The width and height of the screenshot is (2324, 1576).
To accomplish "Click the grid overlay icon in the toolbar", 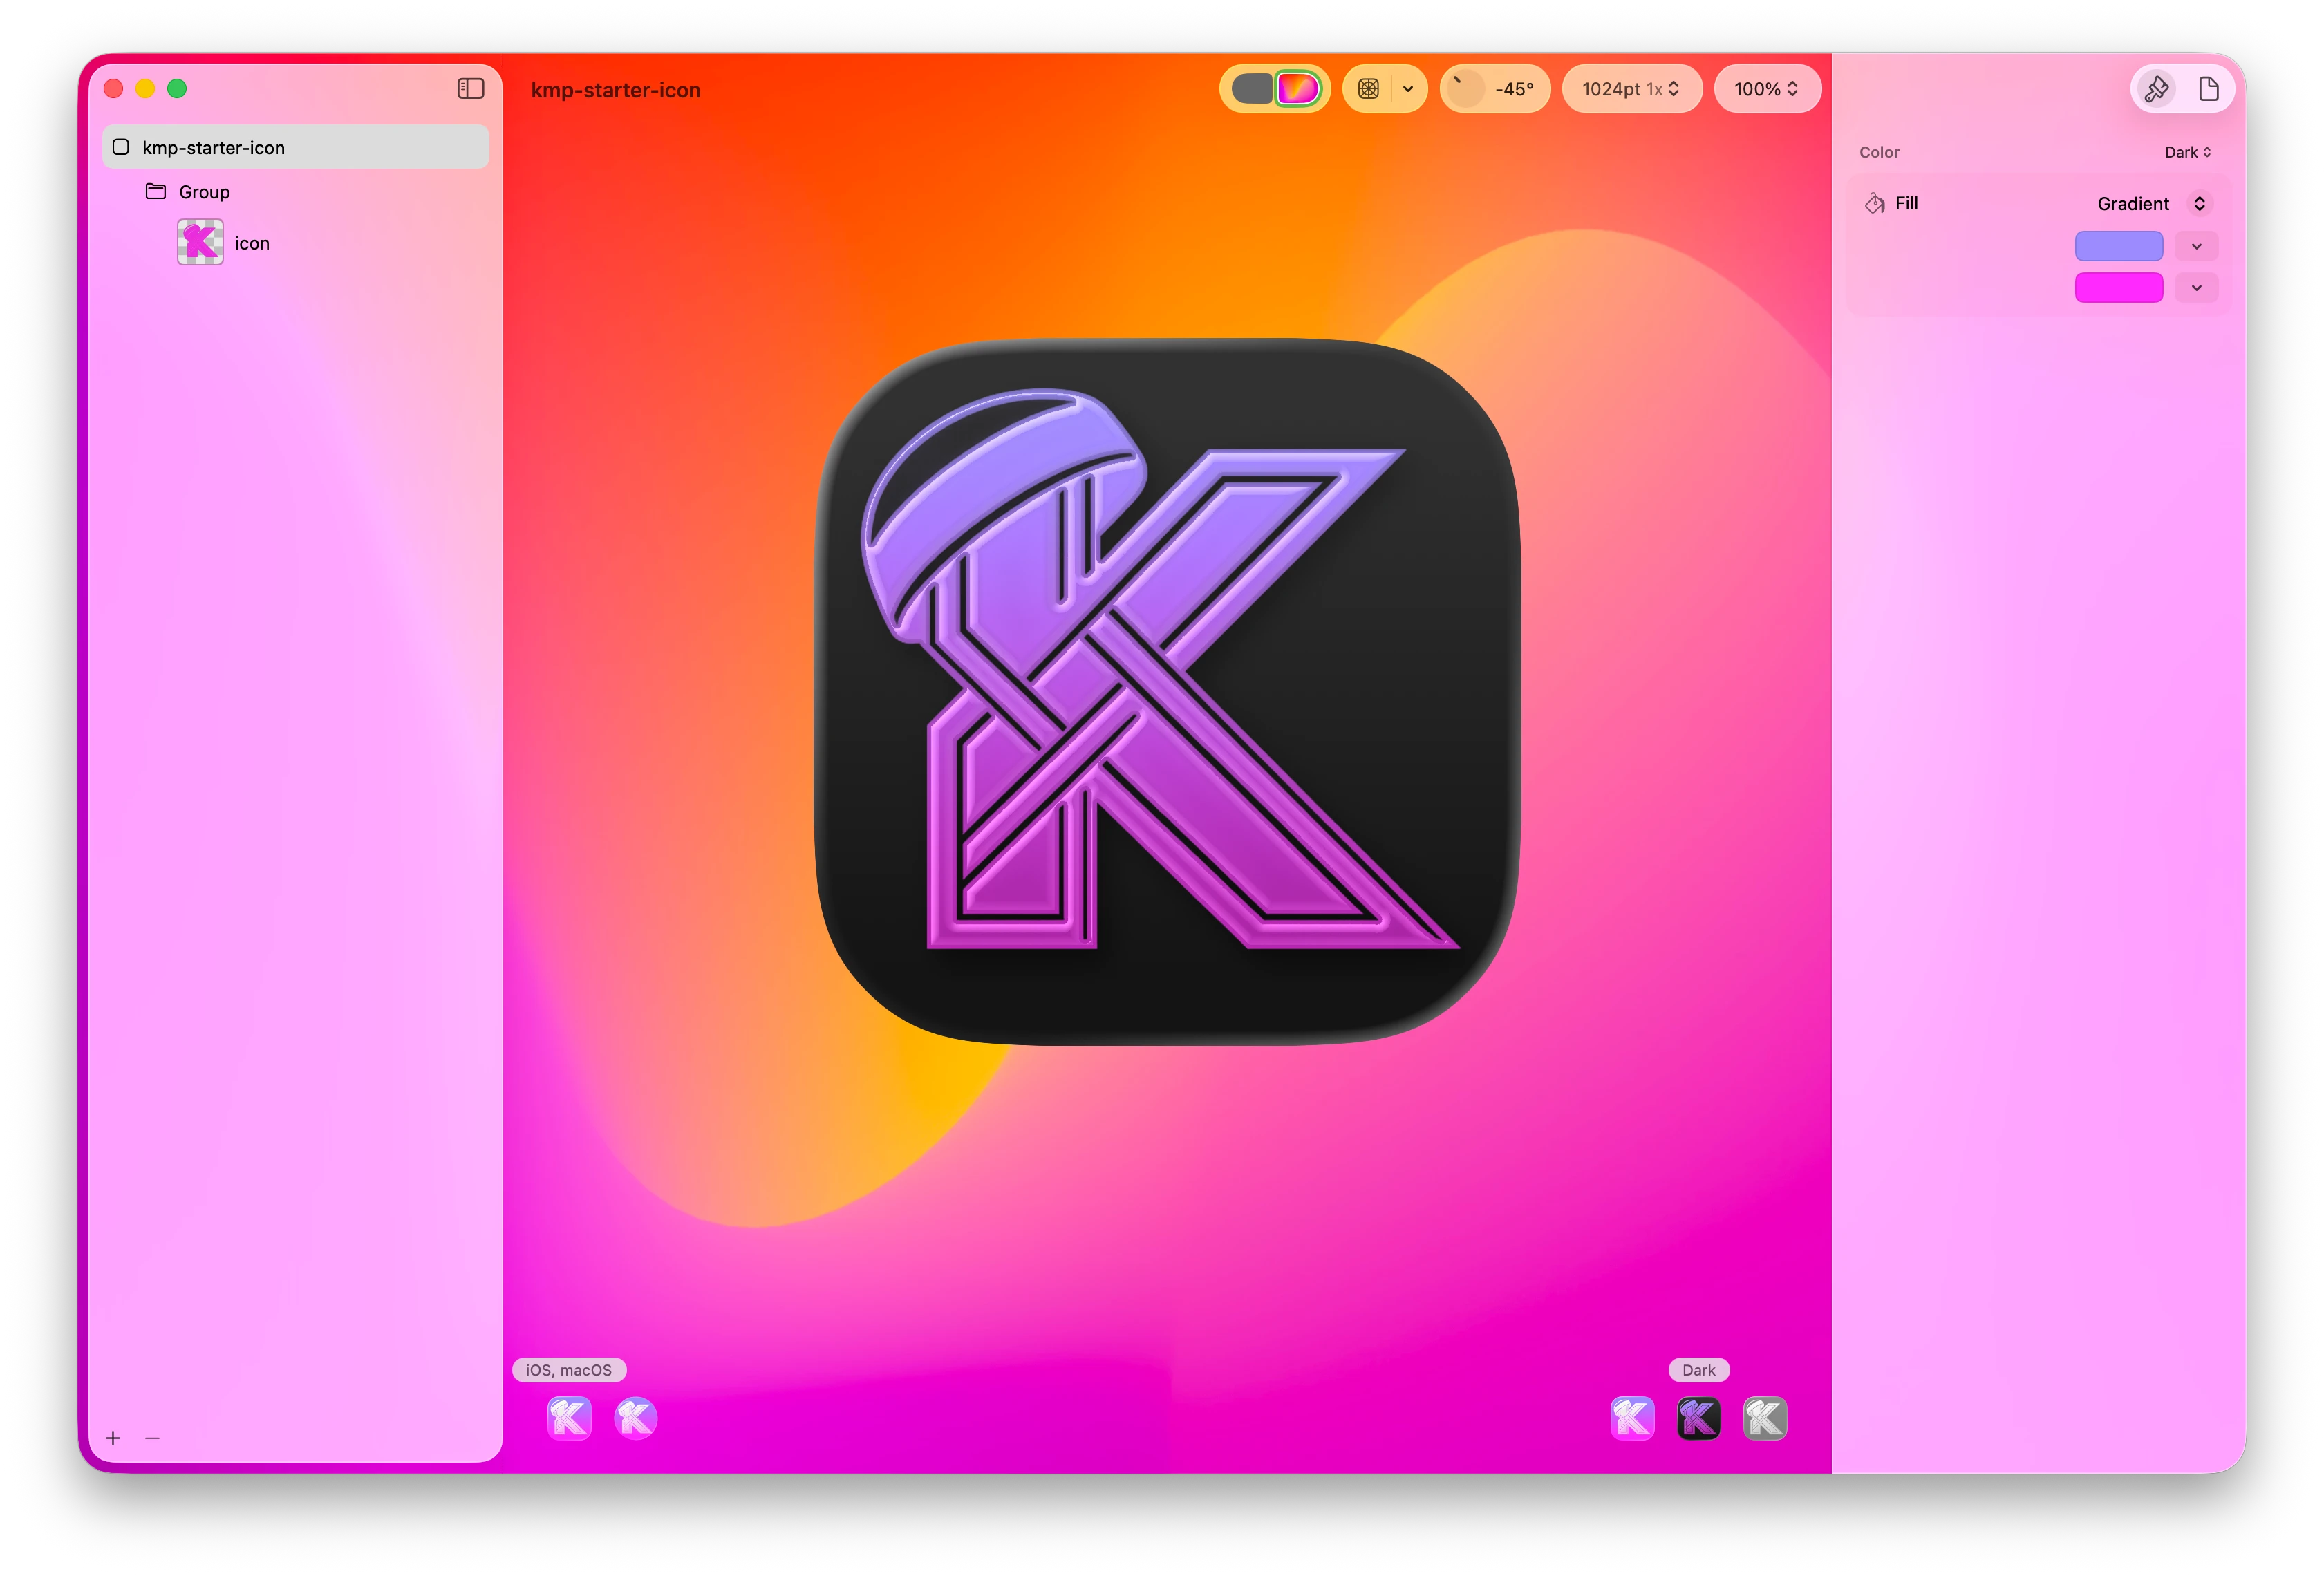I will 1367,88.
